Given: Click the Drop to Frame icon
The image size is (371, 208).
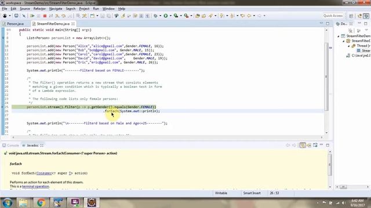Looking at the screenshot, I should (x=78, y=16).
